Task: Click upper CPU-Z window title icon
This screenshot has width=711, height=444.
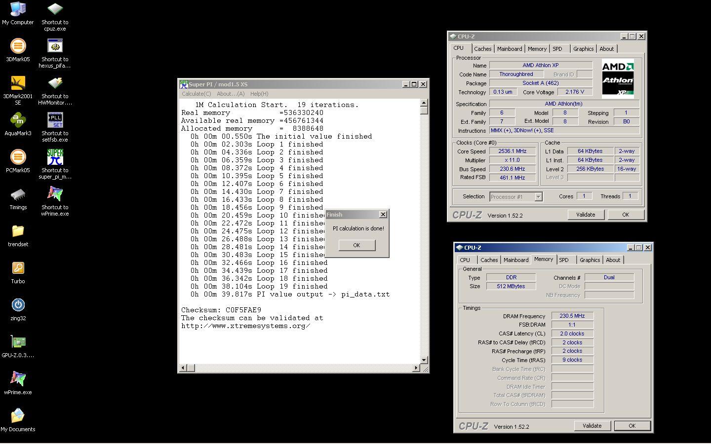Action: point(453,37)
